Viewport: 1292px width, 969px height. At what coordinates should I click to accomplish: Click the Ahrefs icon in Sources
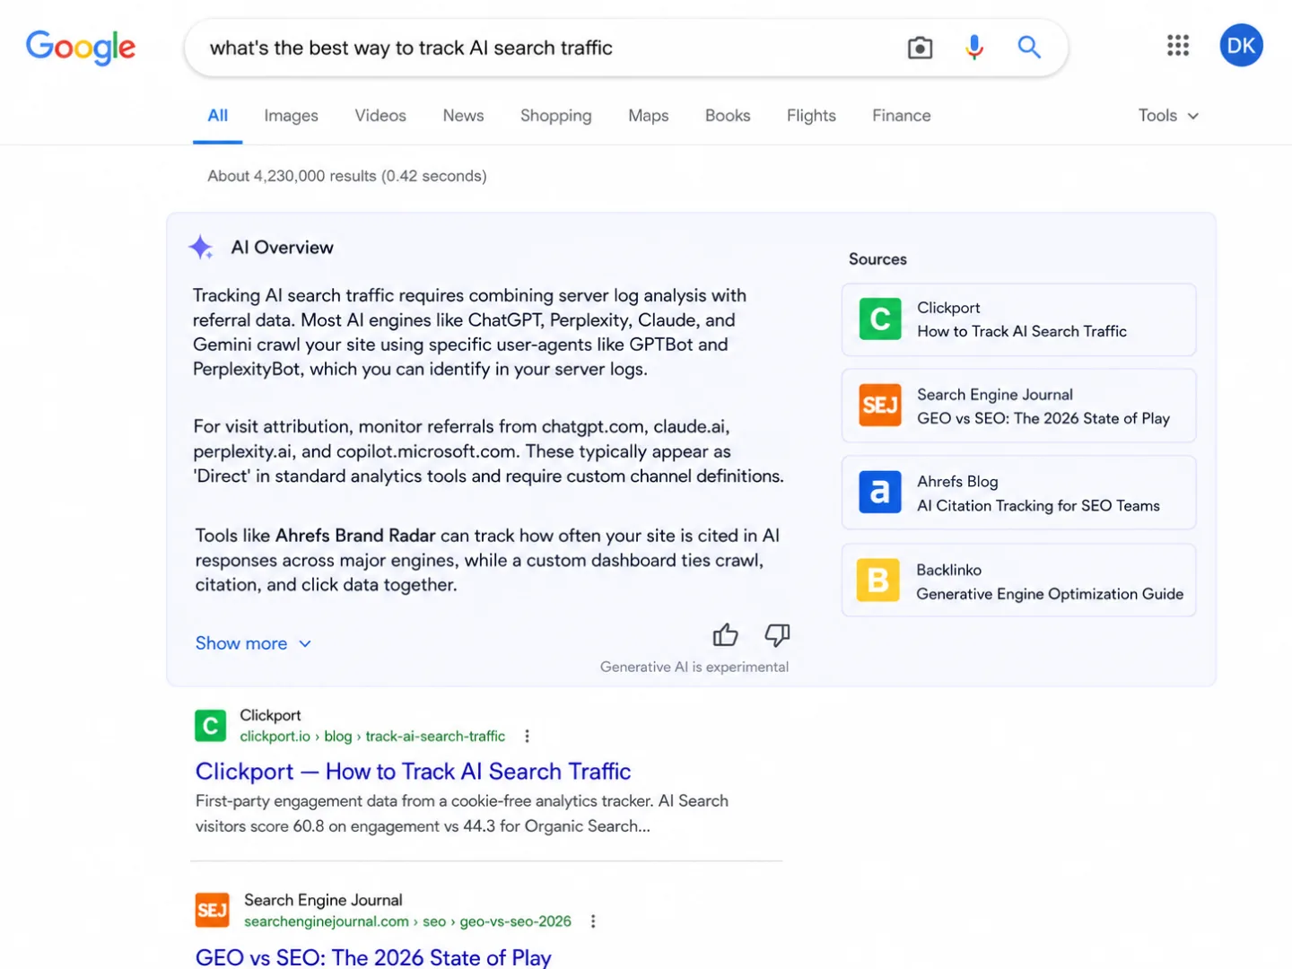point(880,493)
